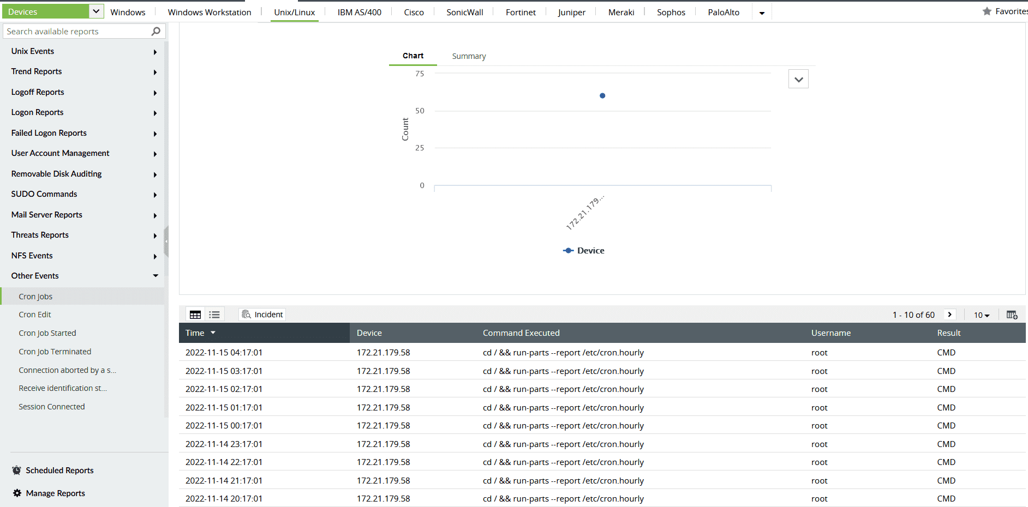
Task: Click the Search available reports field
Action: click(71, 31)
